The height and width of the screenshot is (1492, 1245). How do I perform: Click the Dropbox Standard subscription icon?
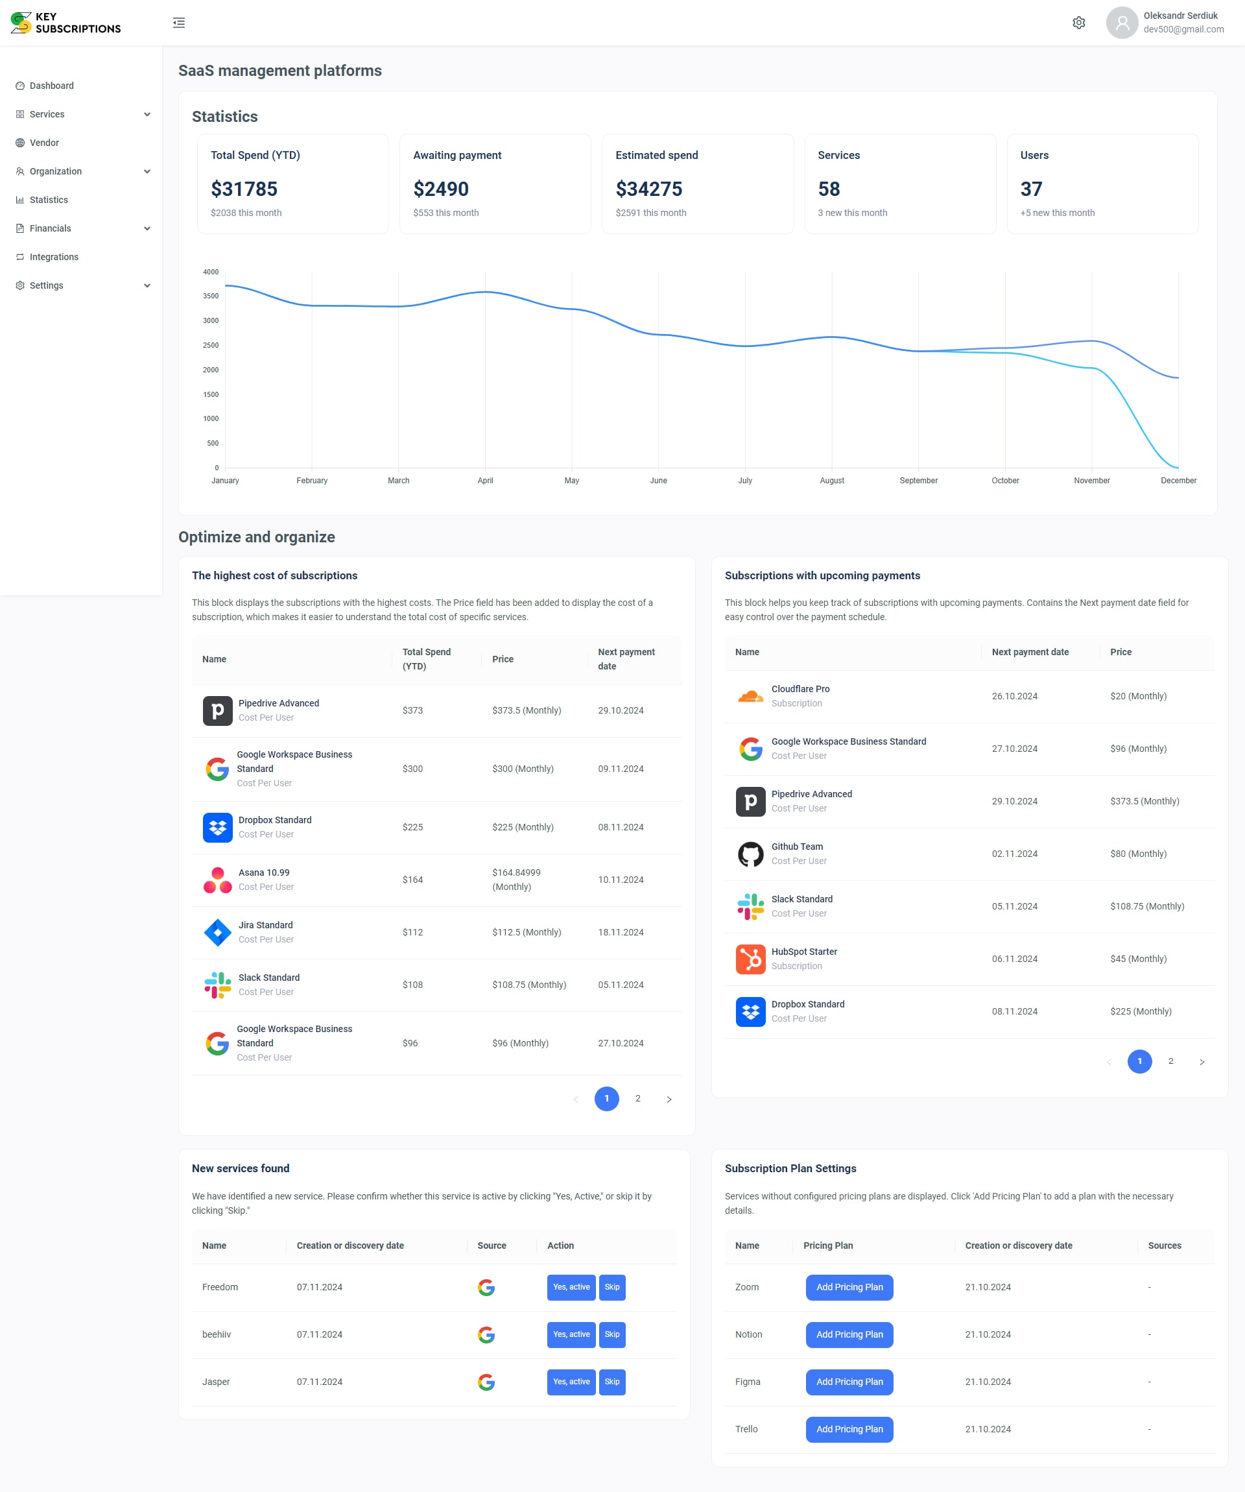[x=217, y=826]
